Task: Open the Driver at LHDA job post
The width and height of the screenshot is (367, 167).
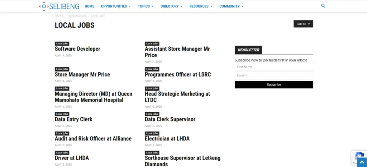Action: [72, 158]
